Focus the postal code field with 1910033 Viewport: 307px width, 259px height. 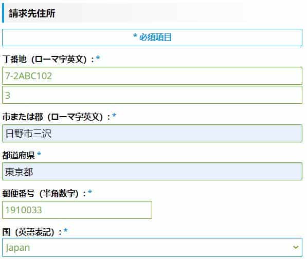[77, 210]
